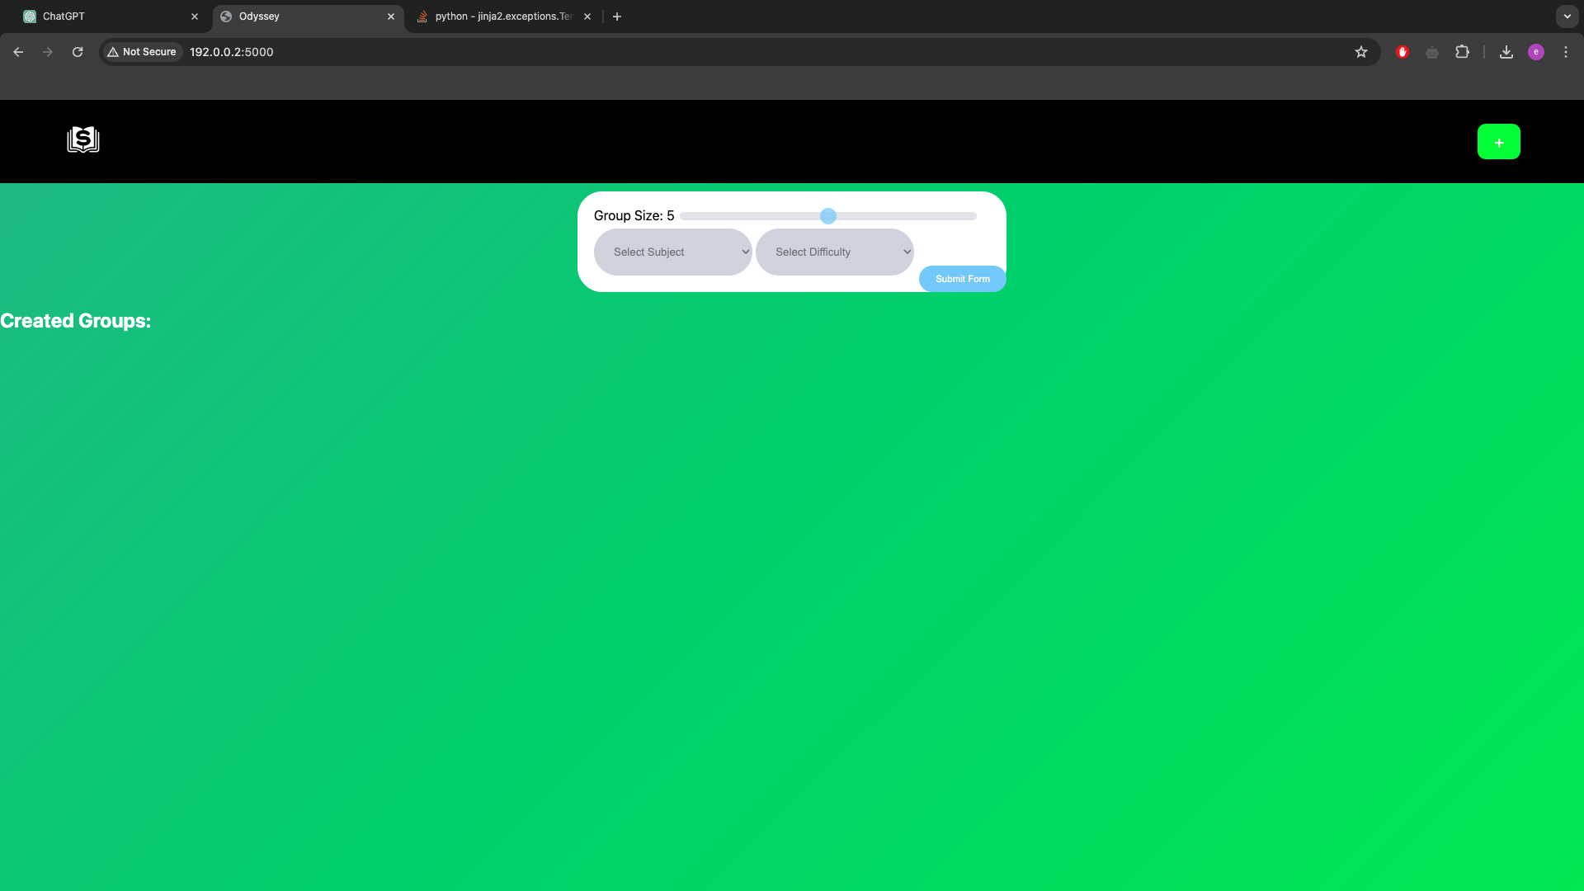
Task: Click the Not Secure site info chip
Action: pyautogui.click(x=142, y=52)
